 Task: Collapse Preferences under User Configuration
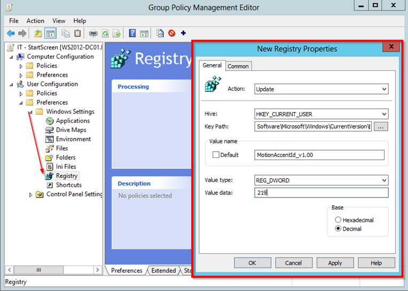coord(21,103)
